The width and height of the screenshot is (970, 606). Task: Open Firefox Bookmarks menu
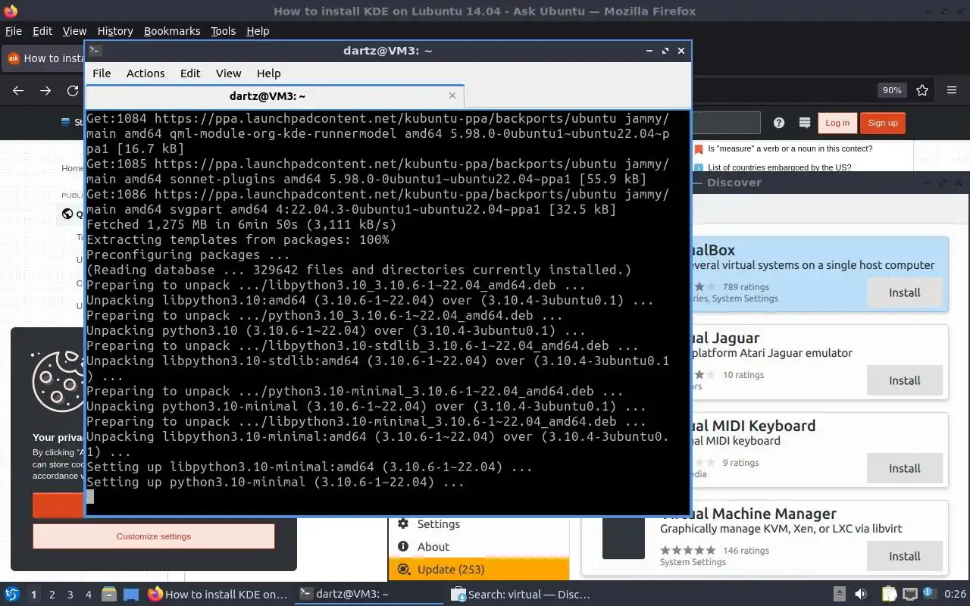pyautogui.click(x=172, y=31)
